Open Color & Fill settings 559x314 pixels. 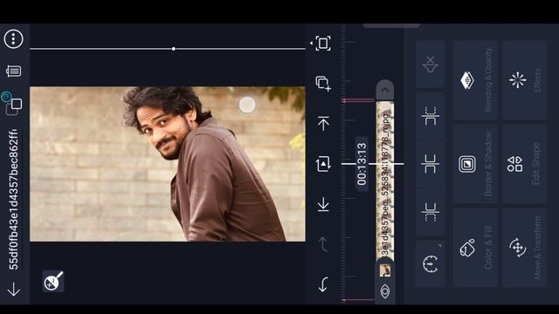[x=475, y=248]
